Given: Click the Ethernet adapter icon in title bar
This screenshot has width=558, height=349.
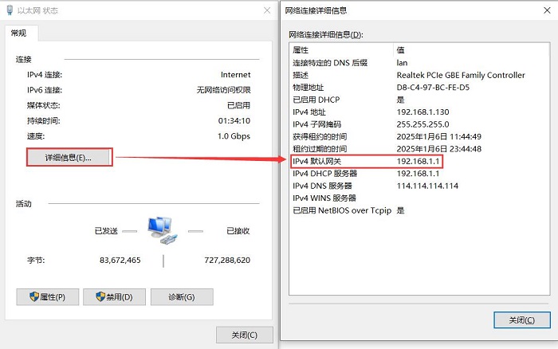Looking at the screenshot, I should pyautogui.click(x=10, y=10).
